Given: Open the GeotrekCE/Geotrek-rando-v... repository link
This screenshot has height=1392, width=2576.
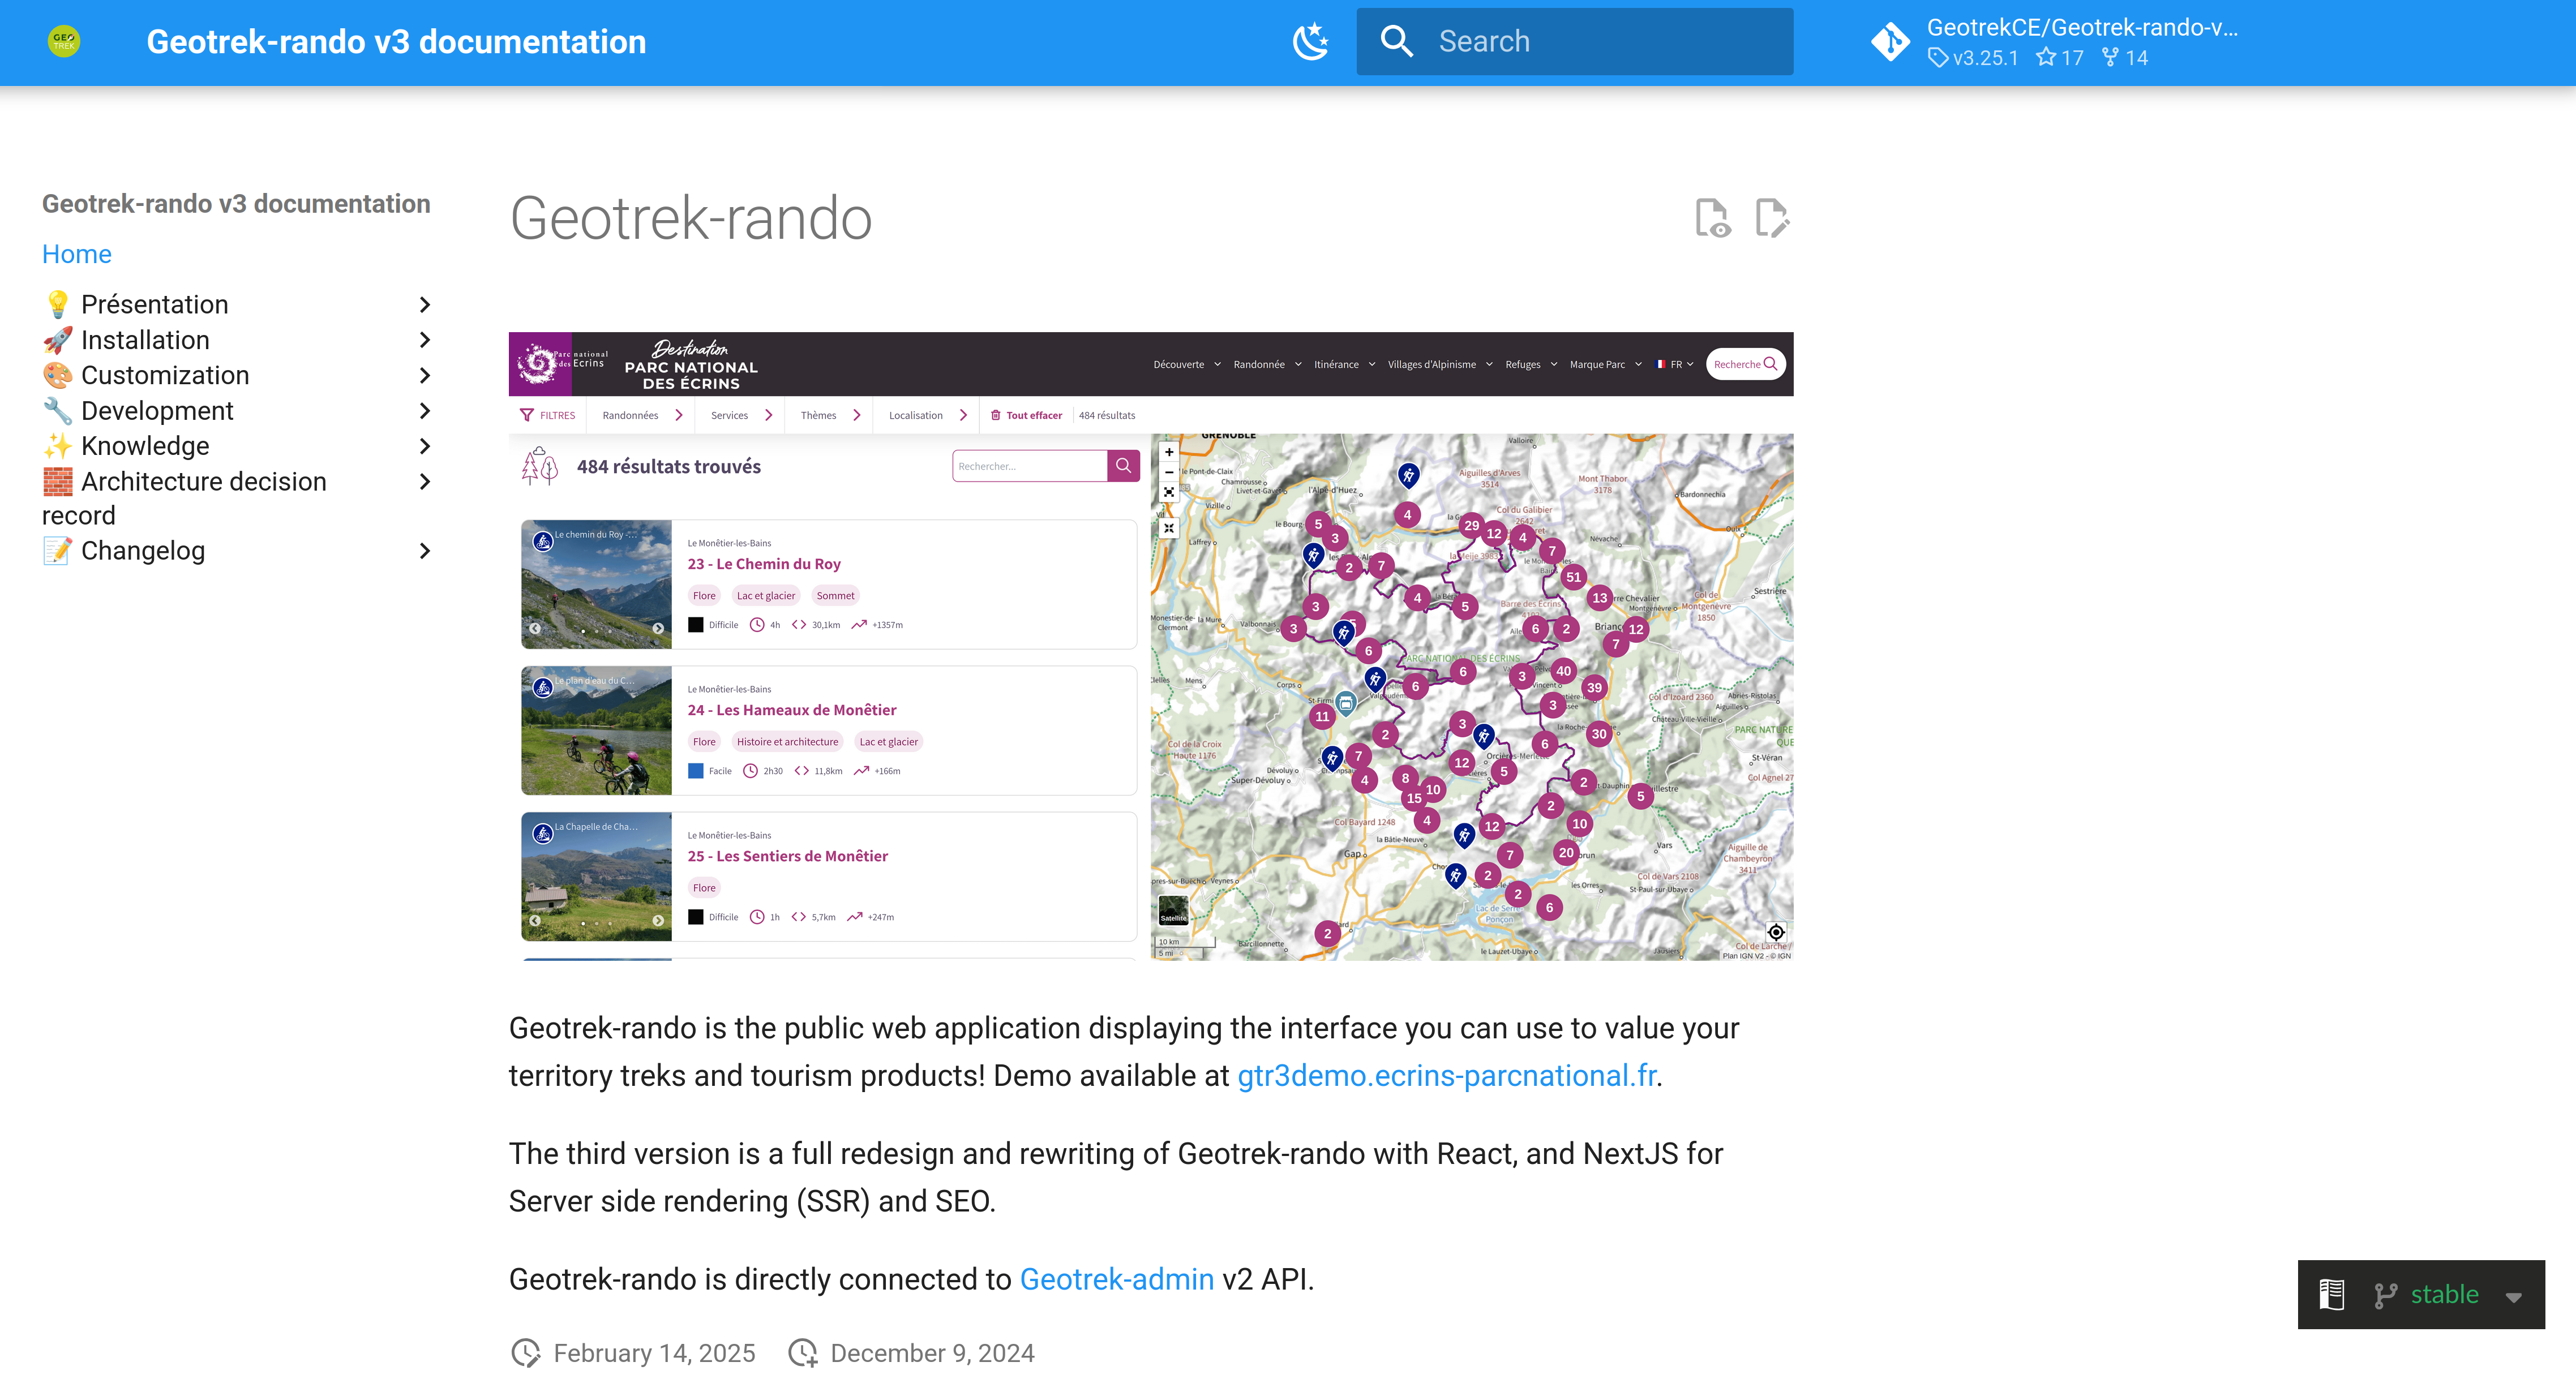Looking at the screenshot, I should click(2082, 28).
